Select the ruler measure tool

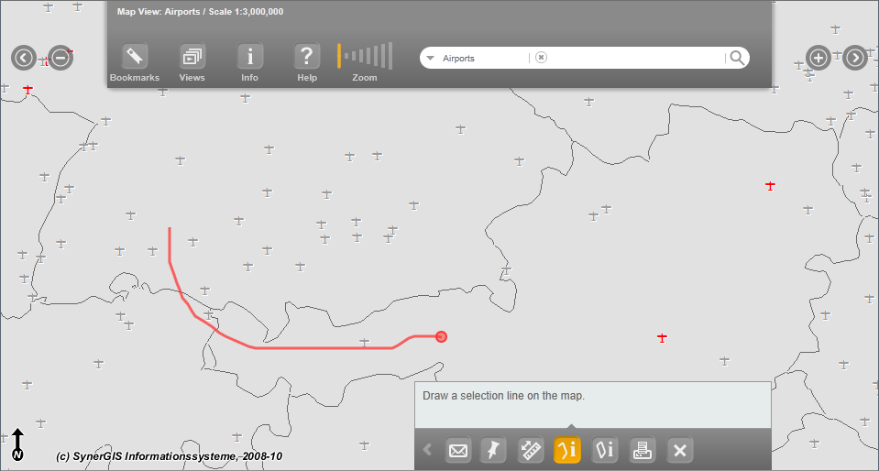pyautogui.click(x=531, y=450)
